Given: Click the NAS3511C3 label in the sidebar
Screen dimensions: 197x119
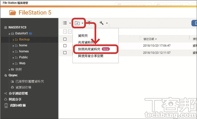Looking at the screenshot, I should pyautogui.click(x=17, y=27).
